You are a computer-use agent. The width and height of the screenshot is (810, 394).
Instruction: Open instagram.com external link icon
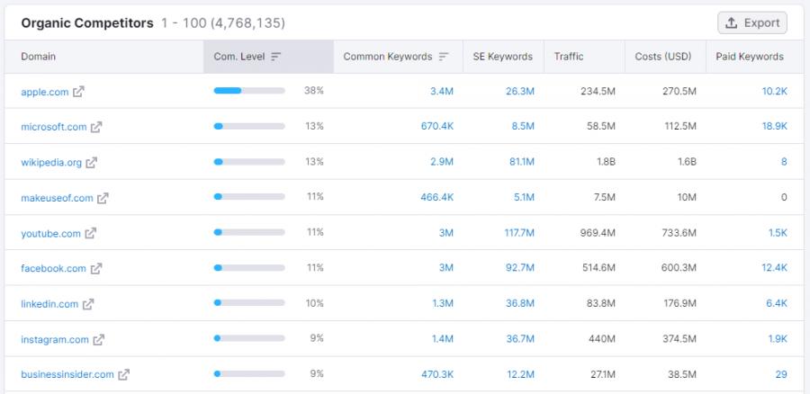click(x=99, y=340)
